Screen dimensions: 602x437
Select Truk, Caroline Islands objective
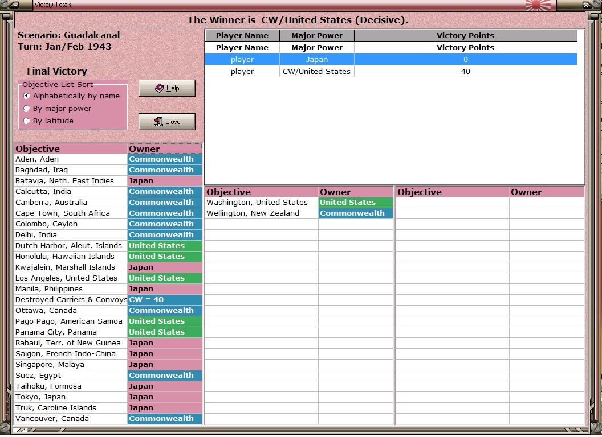71,407
